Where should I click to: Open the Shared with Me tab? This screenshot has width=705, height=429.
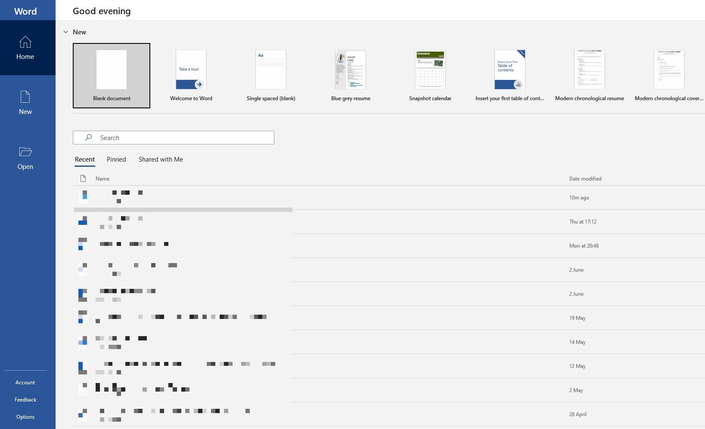(160, 159)
